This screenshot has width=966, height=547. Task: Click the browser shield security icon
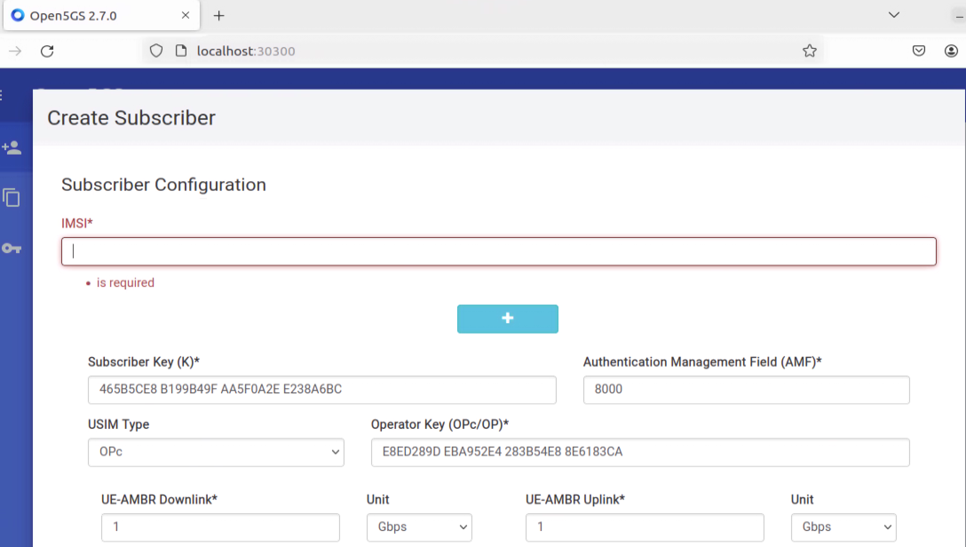click(156, 51)
